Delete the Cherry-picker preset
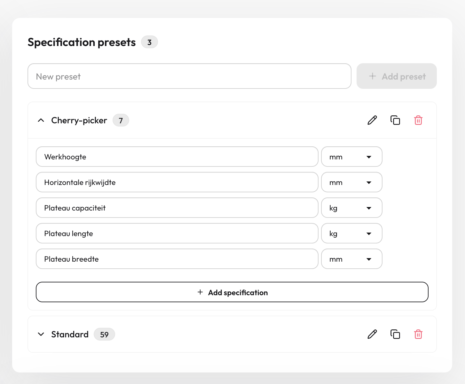This screenshot has width=465, height=384. tap(418, 120)
